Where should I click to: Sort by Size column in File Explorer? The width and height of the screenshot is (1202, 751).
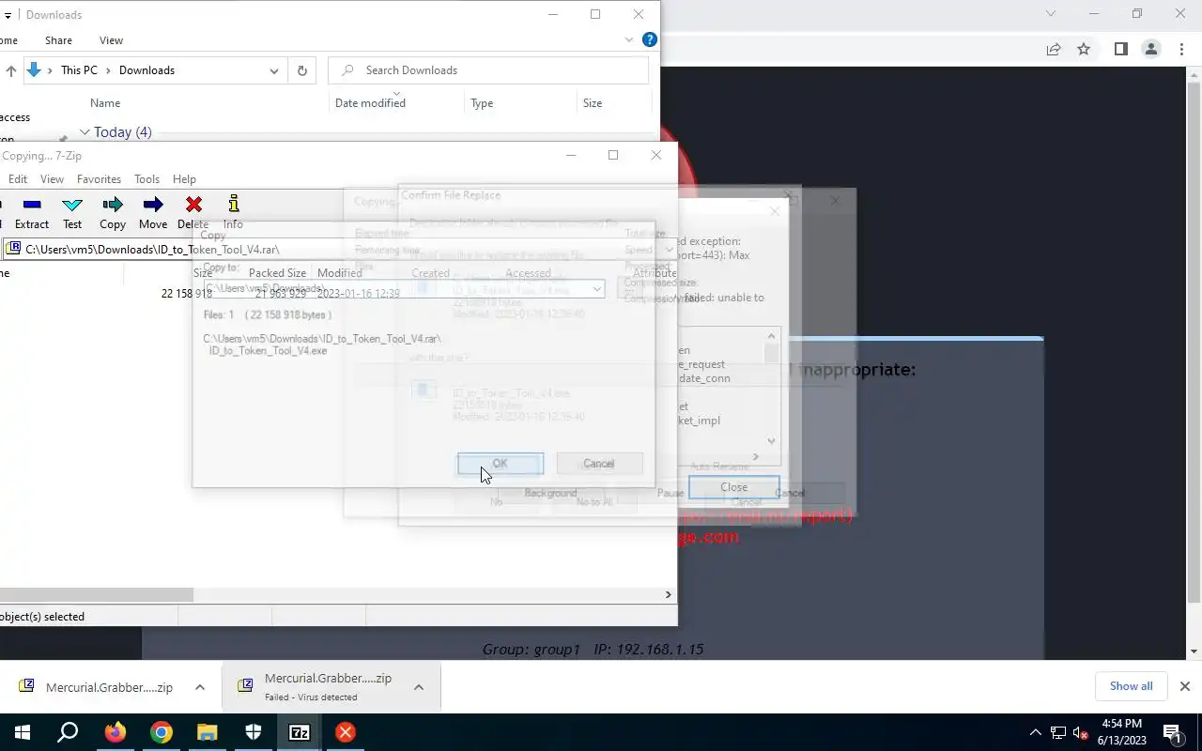coord(593,103)
